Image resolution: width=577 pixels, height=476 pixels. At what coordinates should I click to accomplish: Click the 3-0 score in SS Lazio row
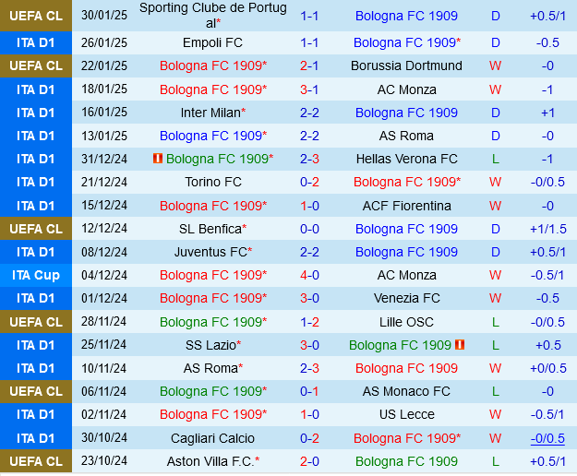[309, 345]
